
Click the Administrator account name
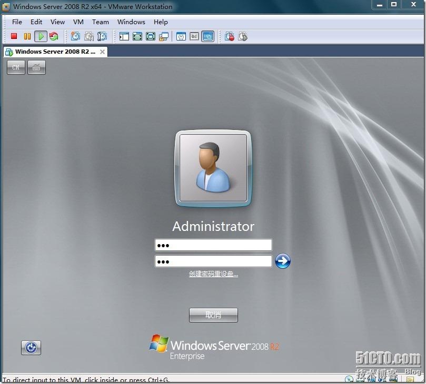point(213,226)
